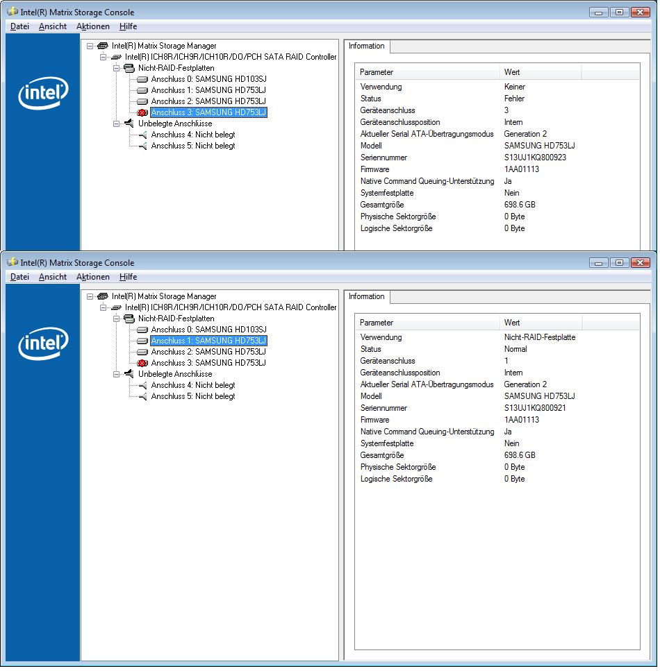The width and height of the screenshot is (660, 671).
Task: Click Anschluss 2 drive icon, top window
Action: 142,101
